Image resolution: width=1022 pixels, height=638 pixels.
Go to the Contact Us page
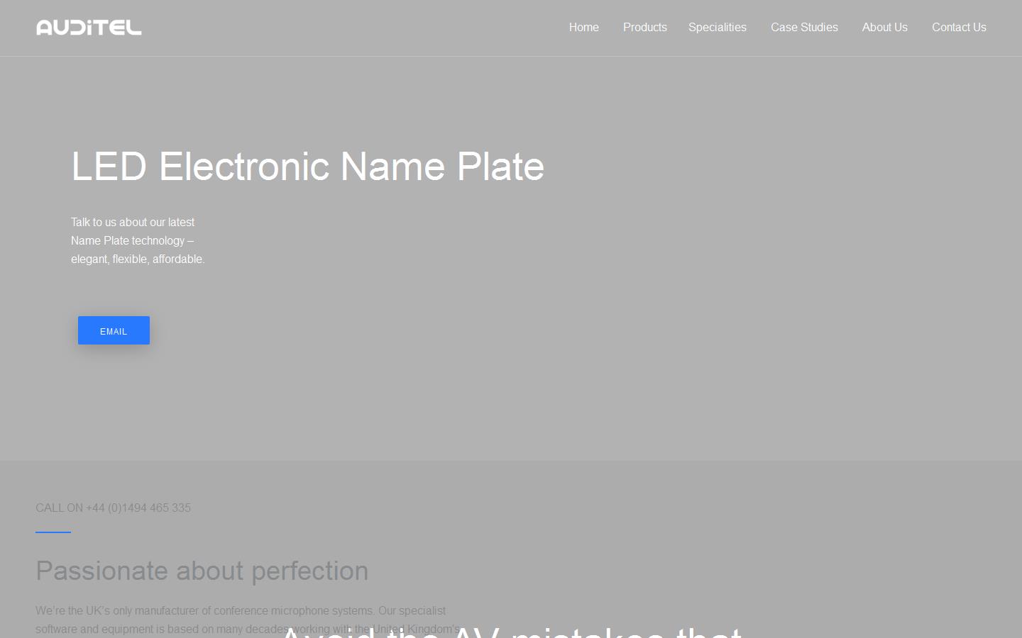[959, 27]
